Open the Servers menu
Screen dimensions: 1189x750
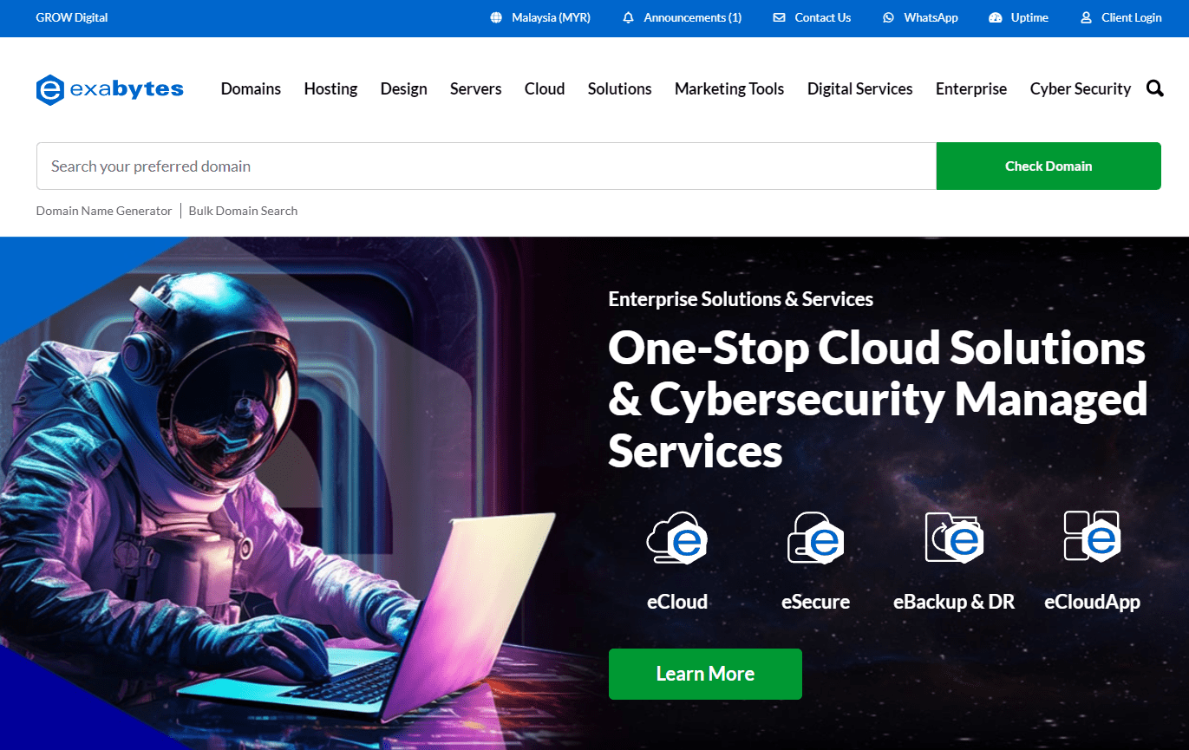(x=475, y=88)
